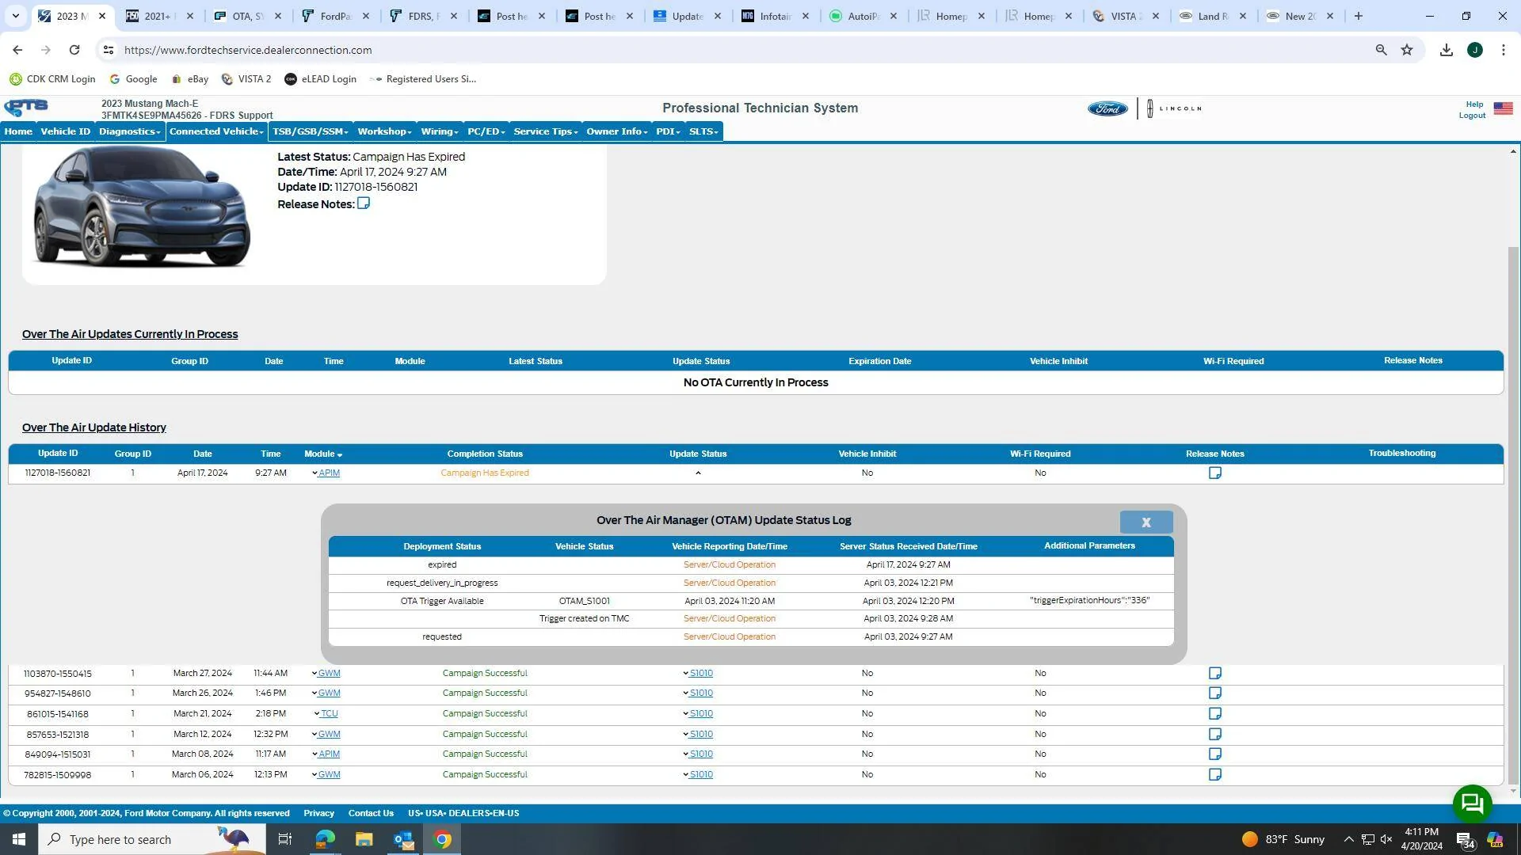Click the Ford oval logo
1521x855 pixels.
[1107, 108]
